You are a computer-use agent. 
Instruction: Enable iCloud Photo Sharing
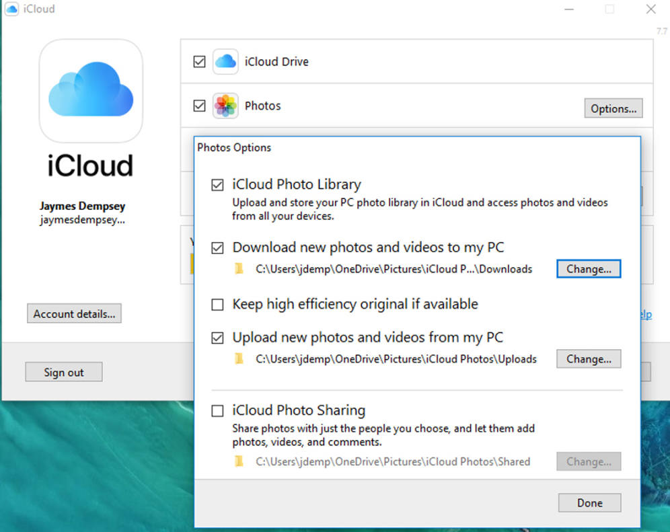218,410
